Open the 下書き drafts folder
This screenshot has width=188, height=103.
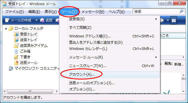[x=22, y=57]
